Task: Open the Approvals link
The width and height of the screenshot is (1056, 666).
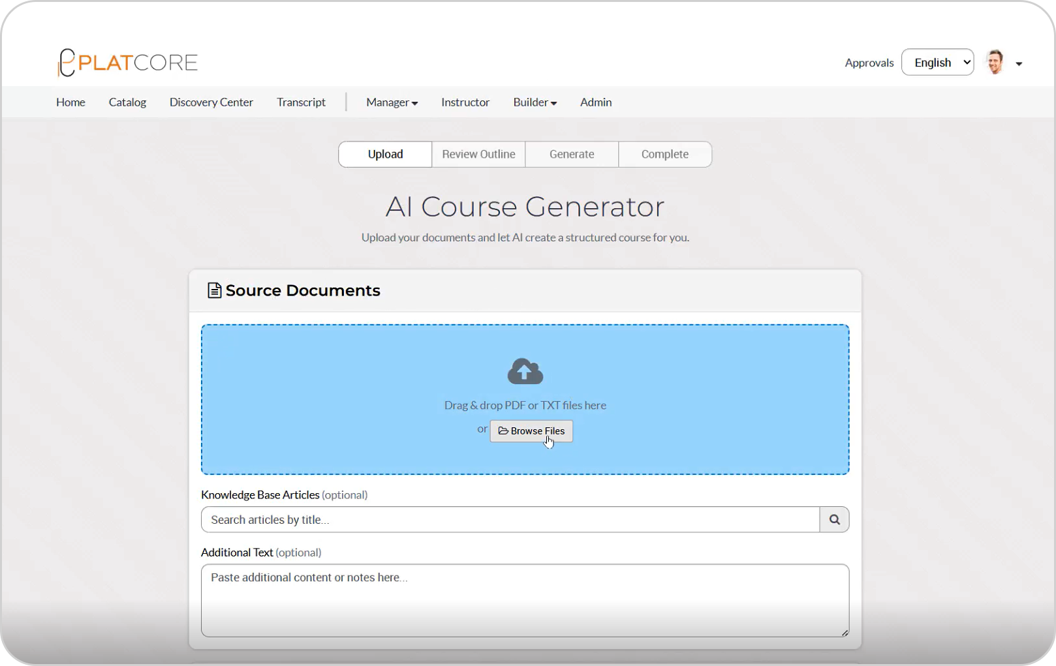Action: pyautogui.click(x=869, y=62)
